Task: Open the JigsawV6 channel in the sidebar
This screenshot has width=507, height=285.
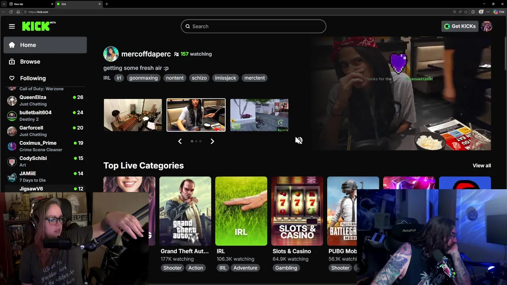Action: tap(45, 189)
